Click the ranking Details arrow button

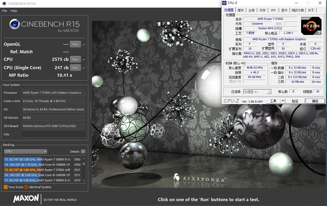tap(83, 152)
